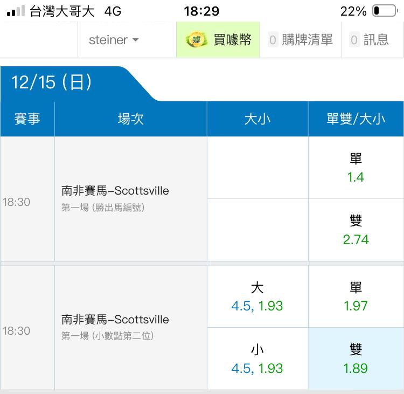
Task: Click the 12/15 (日) date tab
Action: pyautogui.click(x=52, y=82)
